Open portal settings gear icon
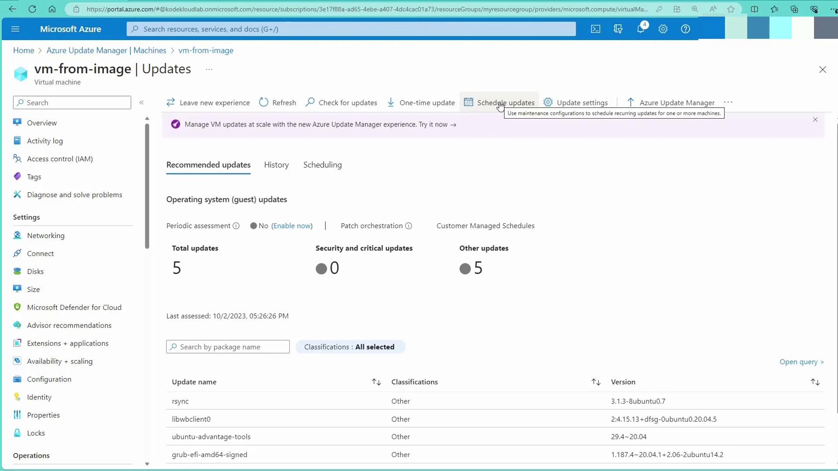This screenshot has height=471, width=838. tap(663, 29)
